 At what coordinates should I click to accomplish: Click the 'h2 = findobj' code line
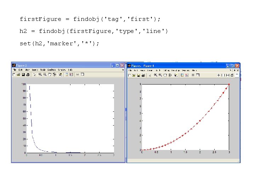pyautogui.click(x=93, y=31)
